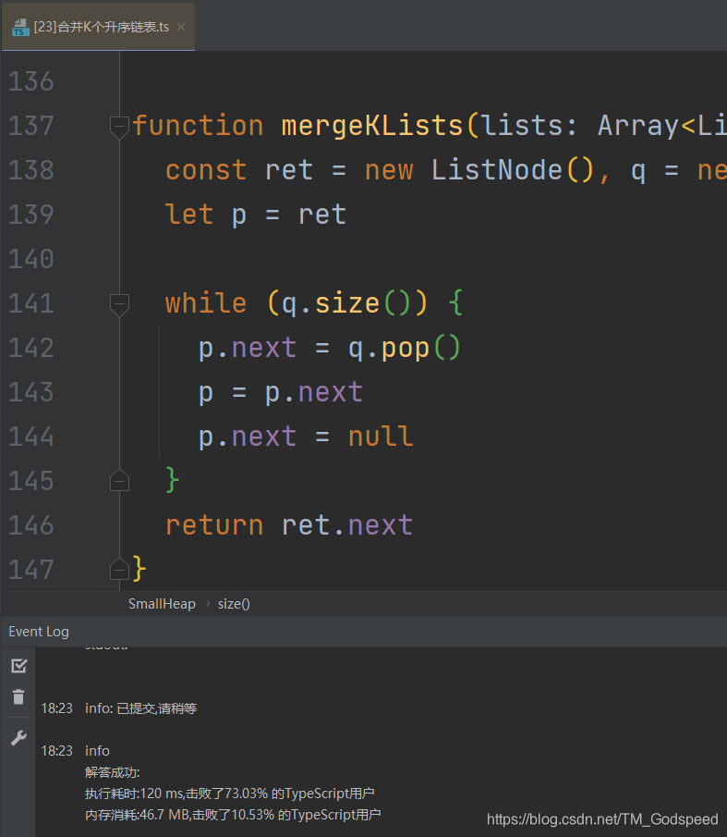Click the '执行耗时:120 ms' log line
The image size is (727, 837).
point(135,794)
